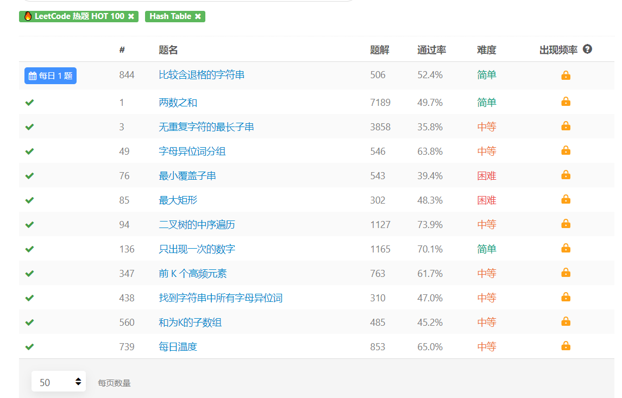
Task: Click lock icon for 两数之和
Action: pos(566,102)
